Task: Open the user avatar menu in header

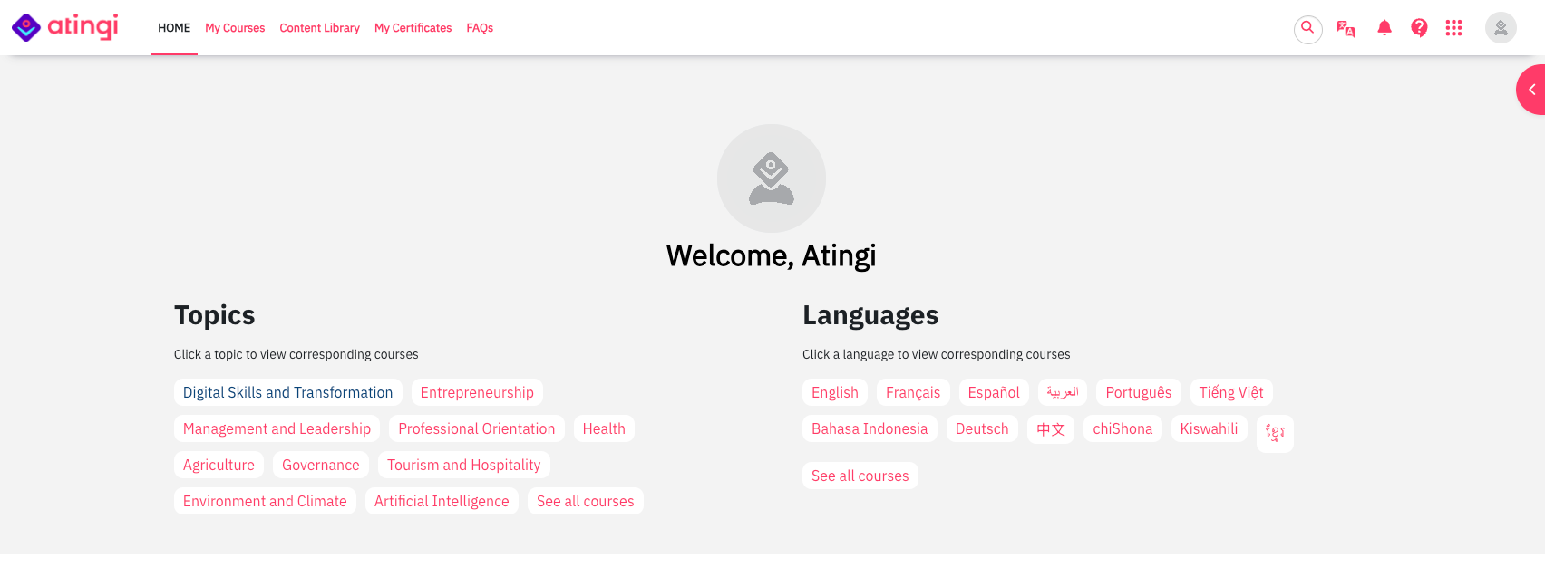Action: [x=1501, y=28]
